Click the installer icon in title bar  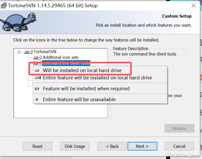tap(4, 5)
